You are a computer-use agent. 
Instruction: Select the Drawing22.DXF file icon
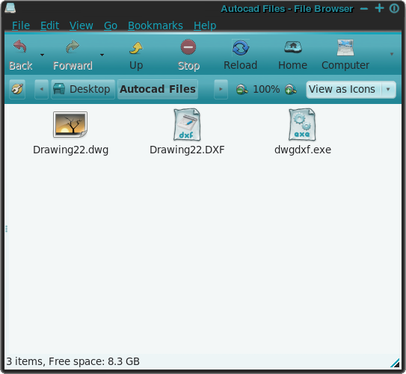pos(187,125)
